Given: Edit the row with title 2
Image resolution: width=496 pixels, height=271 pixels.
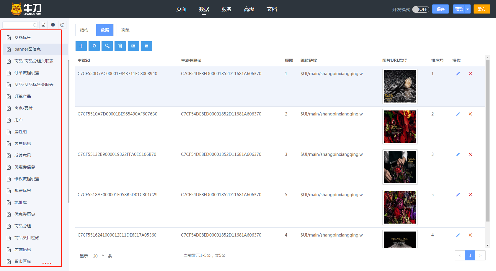Looking at the screenshot, I should pos(458,114).
